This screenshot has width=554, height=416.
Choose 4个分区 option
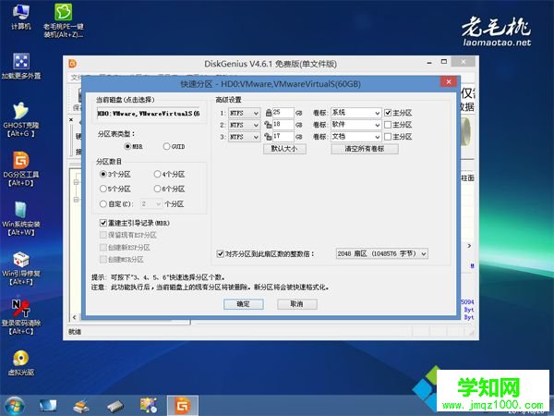point(169,175)
